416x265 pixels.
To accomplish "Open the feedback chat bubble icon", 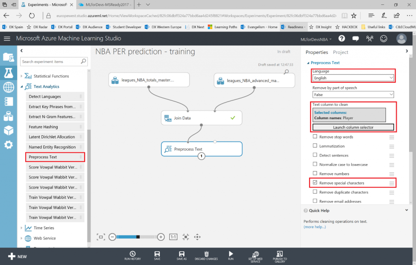I will tap(355, 39).
